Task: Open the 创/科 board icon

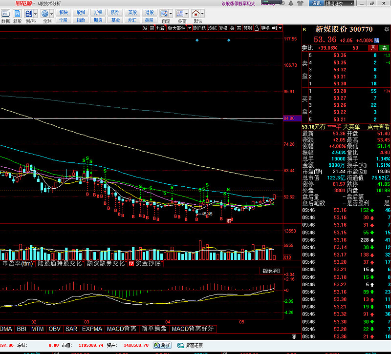Action: pos(29,14)
